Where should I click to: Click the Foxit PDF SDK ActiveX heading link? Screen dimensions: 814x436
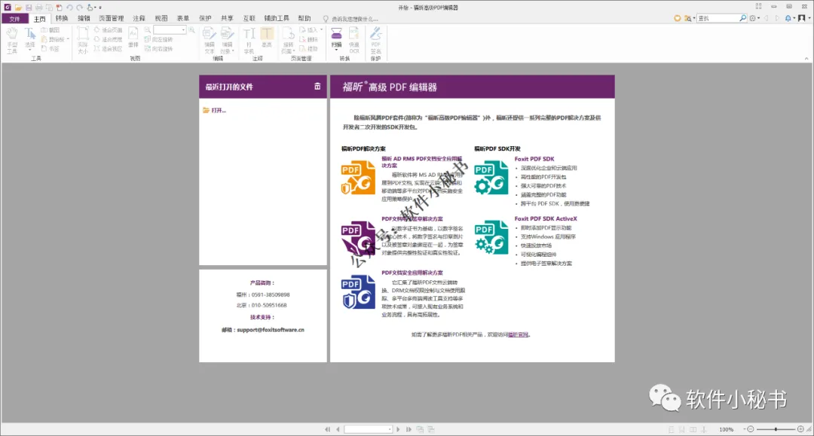point(546,219)
